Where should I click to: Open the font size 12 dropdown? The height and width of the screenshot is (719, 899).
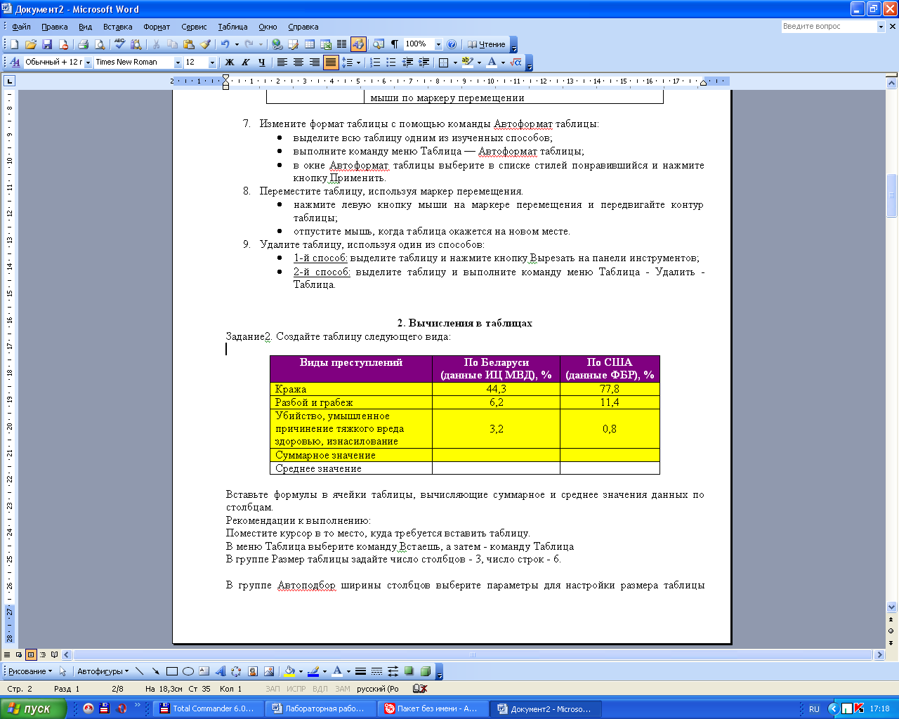tap(212, 62)
